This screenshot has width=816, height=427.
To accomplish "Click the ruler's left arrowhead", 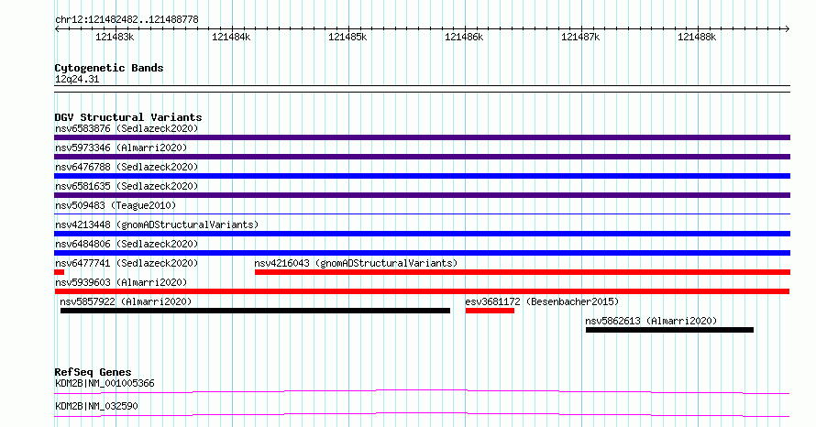I will 57,29.
